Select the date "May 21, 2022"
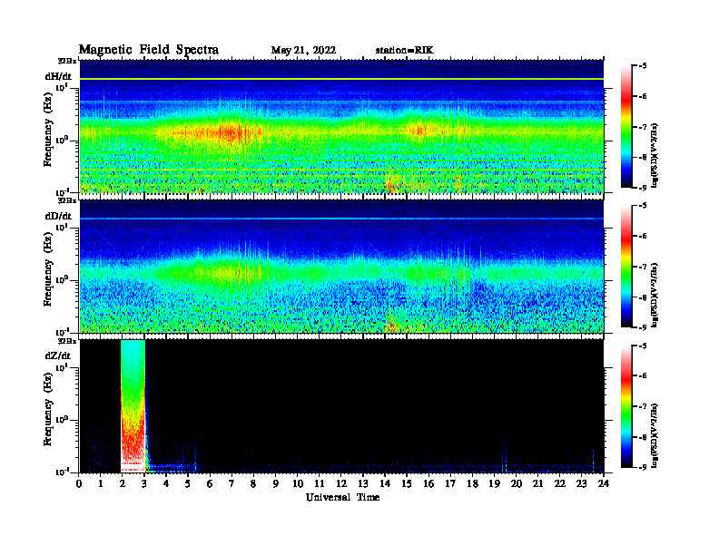Screen dimensions: 719x555 click(x=303, y=51)
